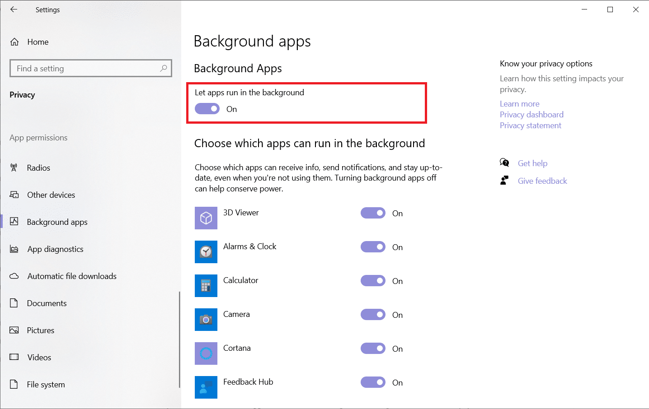The width and height of the screenshot is (649, 409).
Task: Toggle Calculator background permission off
Action: (373, 281)
